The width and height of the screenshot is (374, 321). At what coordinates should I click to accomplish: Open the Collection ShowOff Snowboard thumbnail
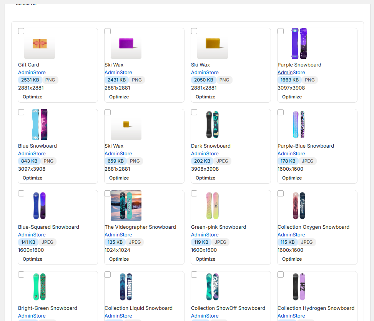click(213, 287)
